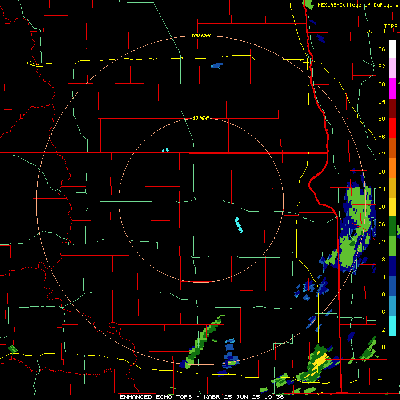The height and width of the screenshot is (400, 400).
Task: Select the '22' legend value
Action: [x=382, y=242]
